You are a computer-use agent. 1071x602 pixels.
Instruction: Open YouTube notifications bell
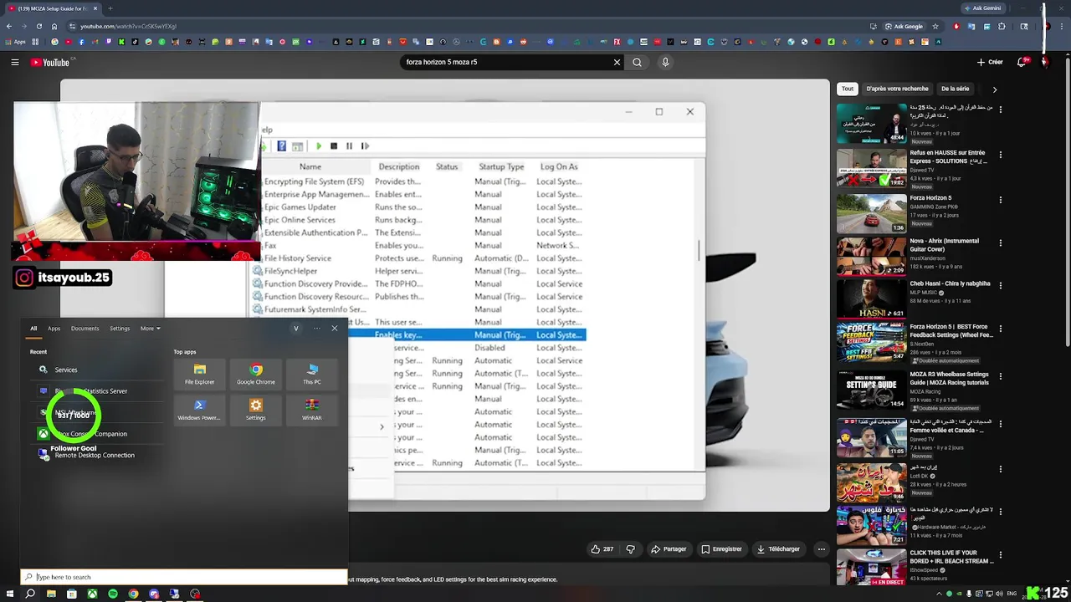(x=1022, y=62)
